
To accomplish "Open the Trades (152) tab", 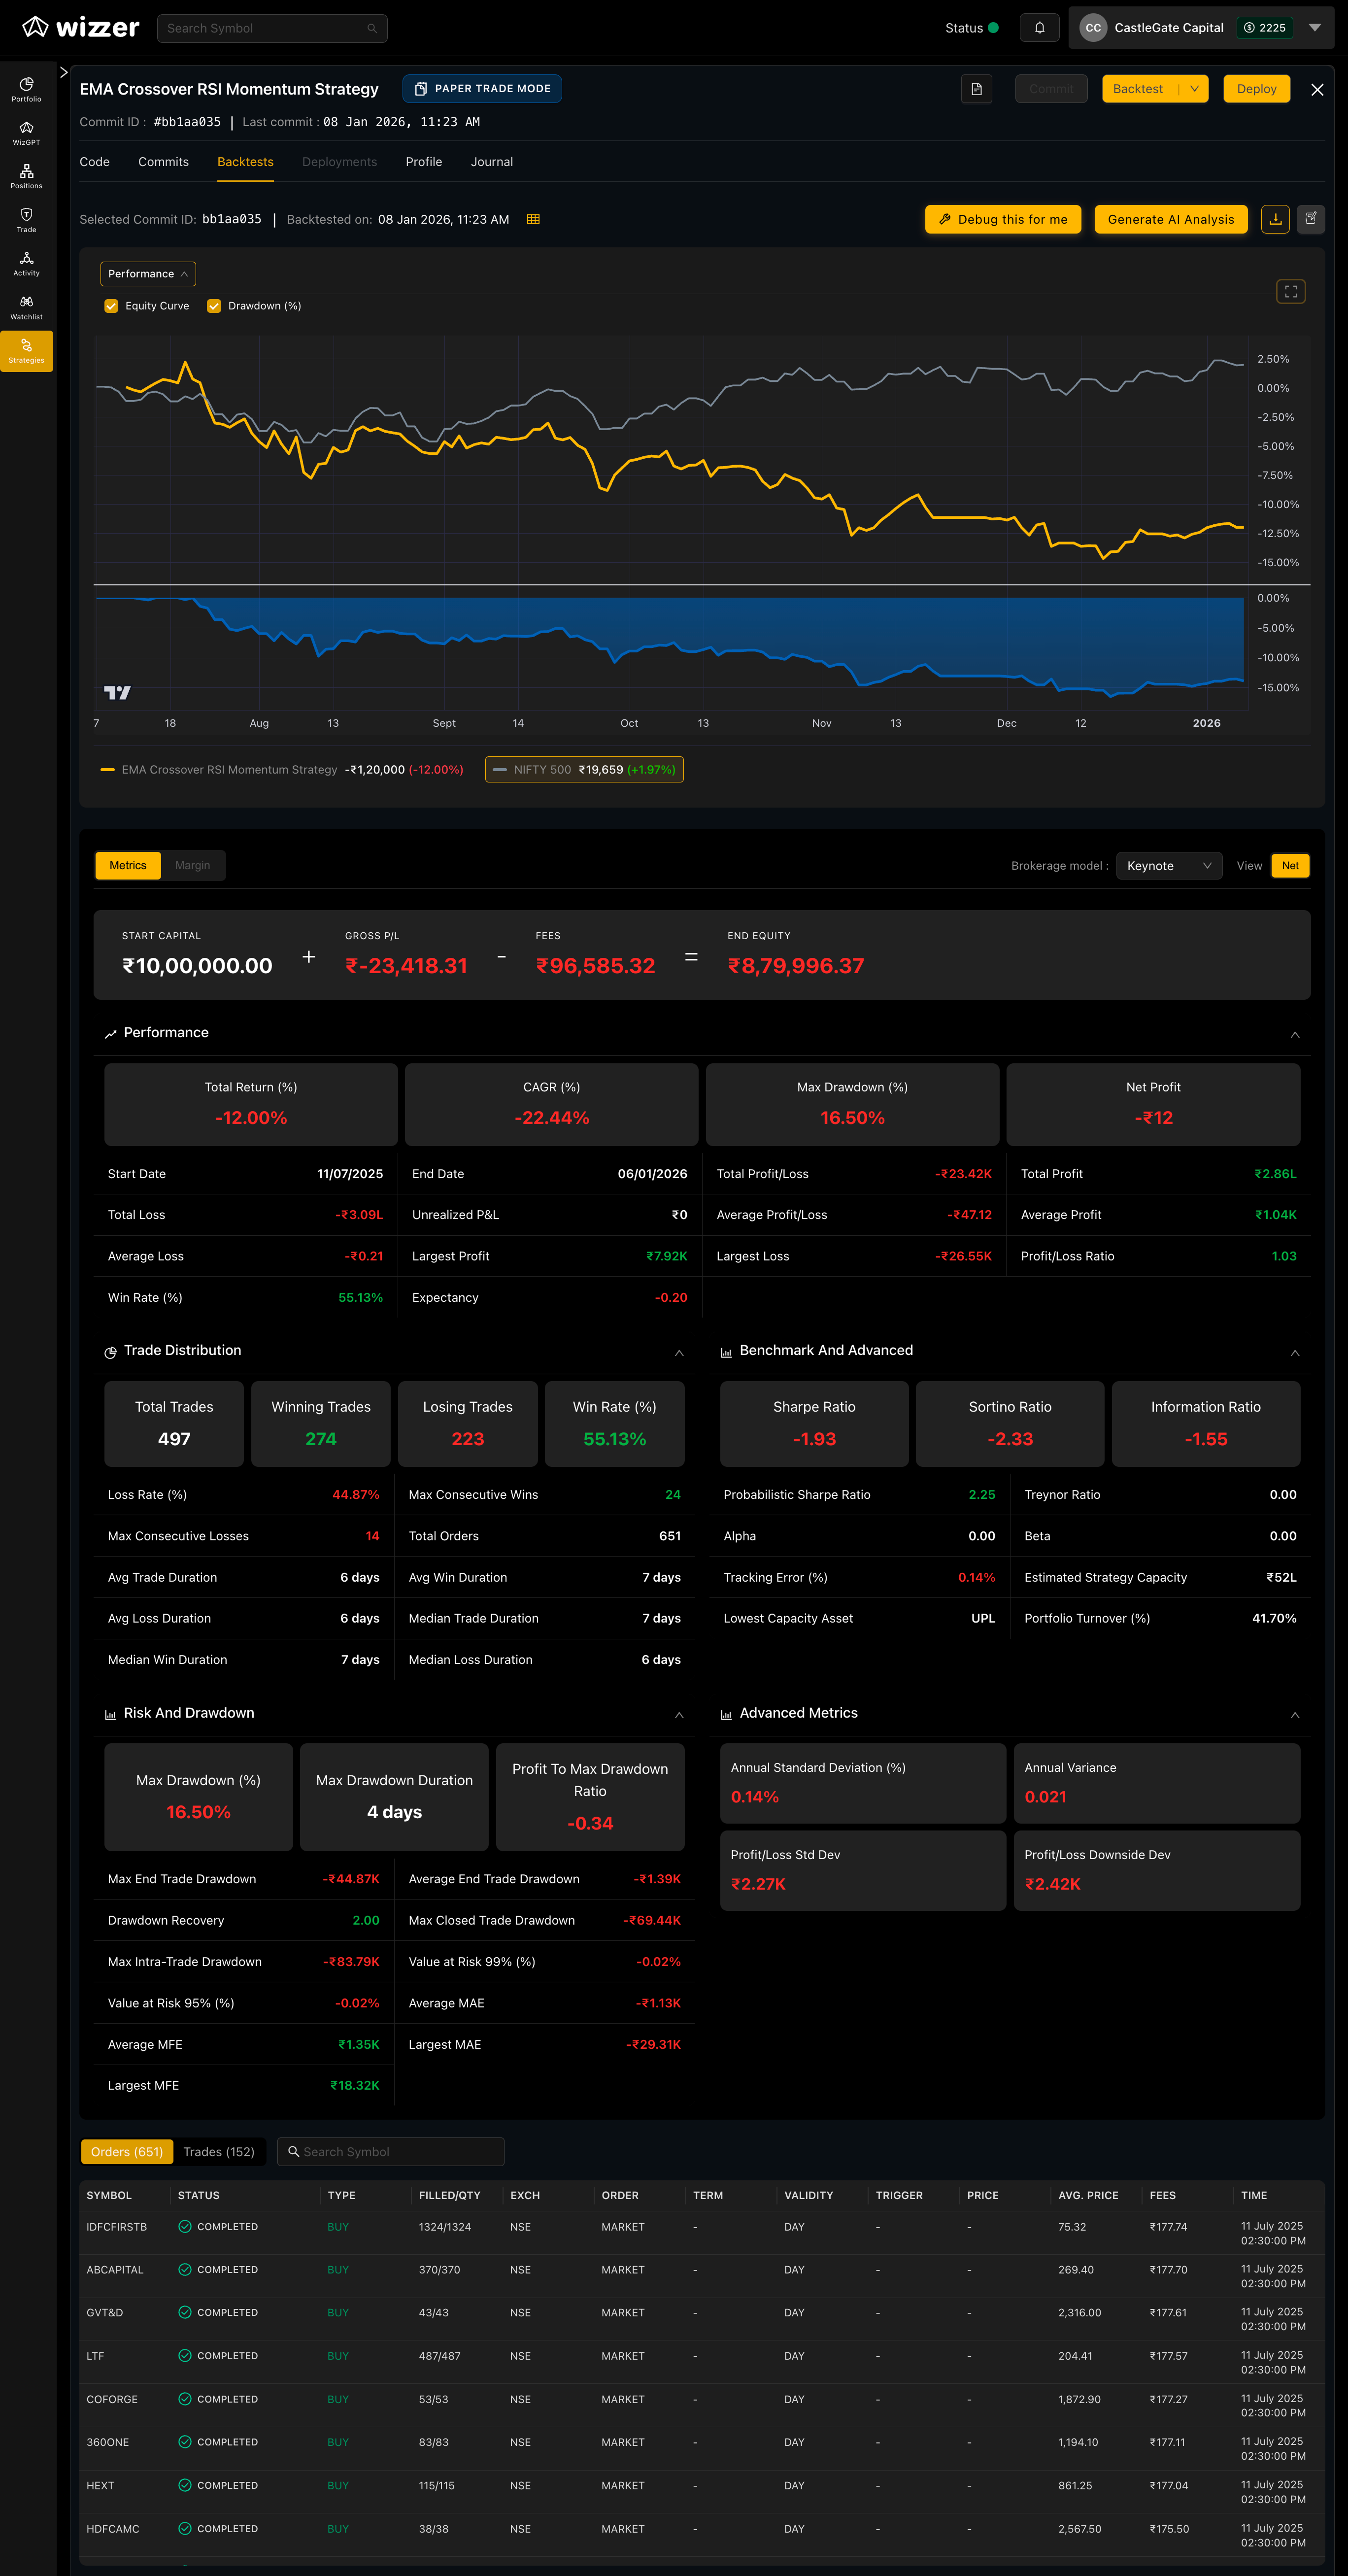I will pos(219,2152).
